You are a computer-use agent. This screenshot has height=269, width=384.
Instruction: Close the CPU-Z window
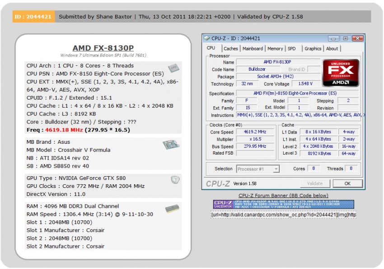point(357,38)
